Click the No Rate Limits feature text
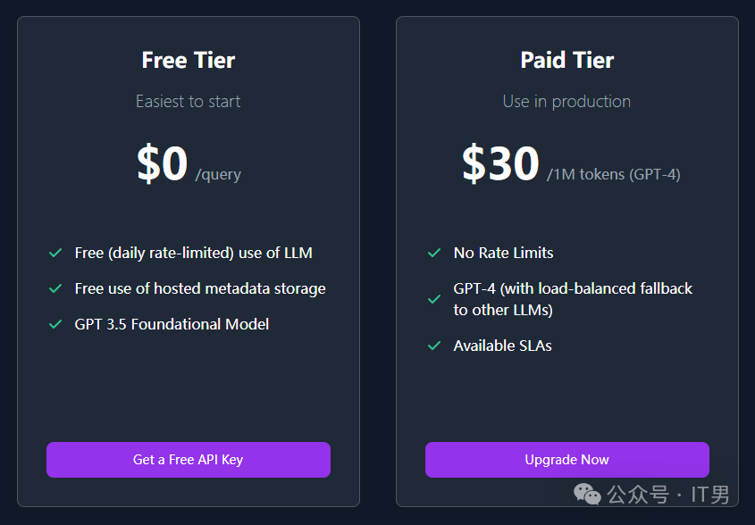This screenshot has width=755, height=525. click(503, 254)
